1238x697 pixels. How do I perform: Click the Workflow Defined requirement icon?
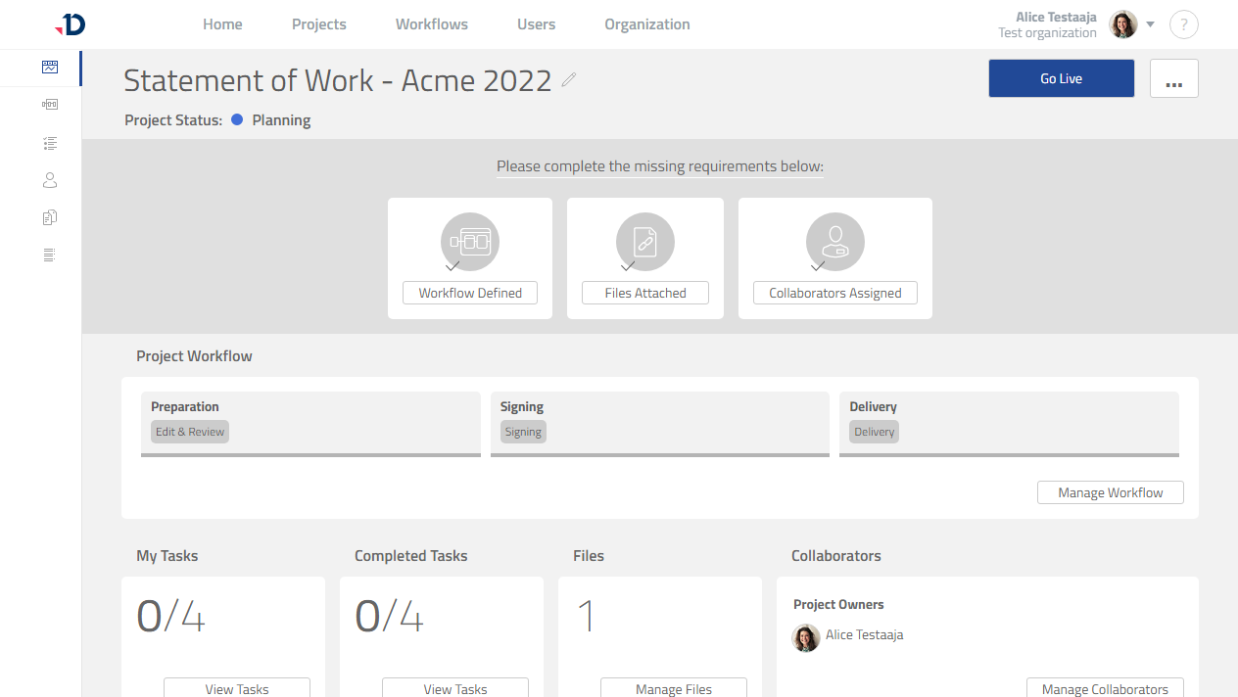(x=469, y=241)
